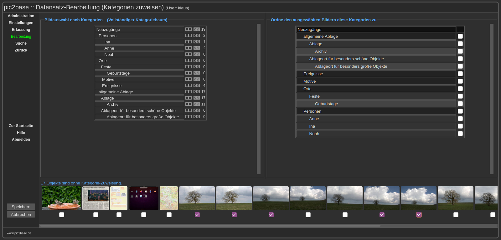Select Motive in the left category tree
The height and width of the screenshot is (240, 501).
pos(108,80)
